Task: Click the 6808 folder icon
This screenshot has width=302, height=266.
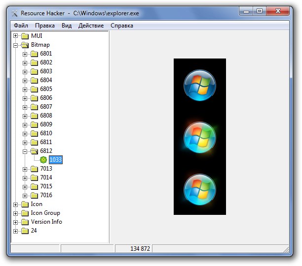Action: (x=34, y=116)
